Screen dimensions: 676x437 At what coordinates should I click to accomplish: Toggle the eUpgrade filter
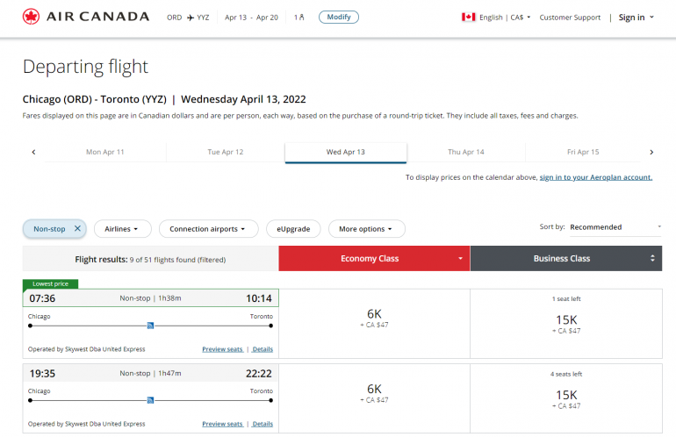293,229
